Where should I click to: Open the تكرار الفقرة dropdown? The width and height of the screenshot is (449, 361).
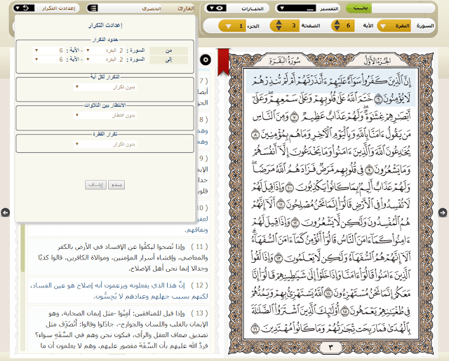105,144
